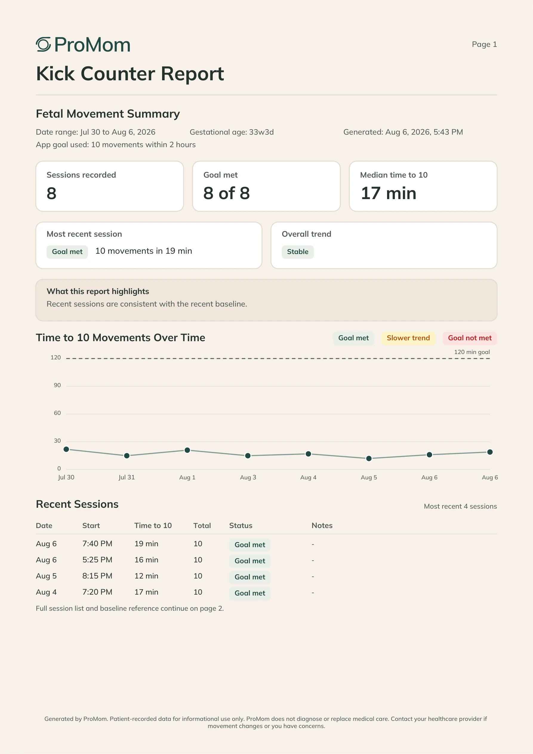Click the Most recent 4 sessions label
Screen dimensions: 533x754
tap(460, 506)
